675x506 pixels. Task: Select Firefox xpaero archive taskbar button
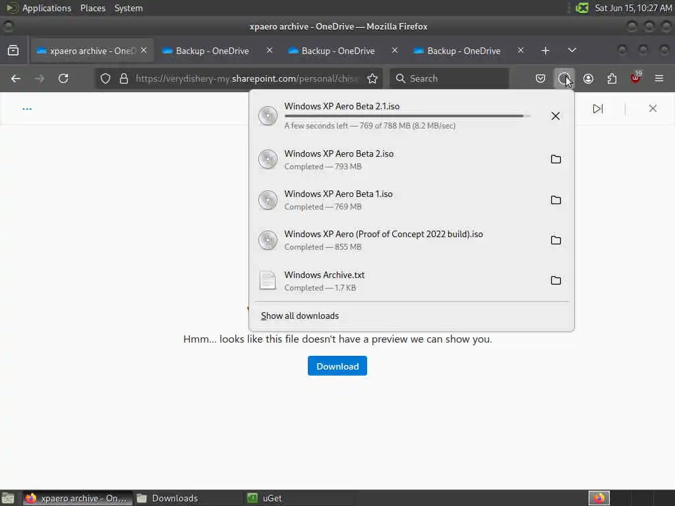(x=78, y=498)
